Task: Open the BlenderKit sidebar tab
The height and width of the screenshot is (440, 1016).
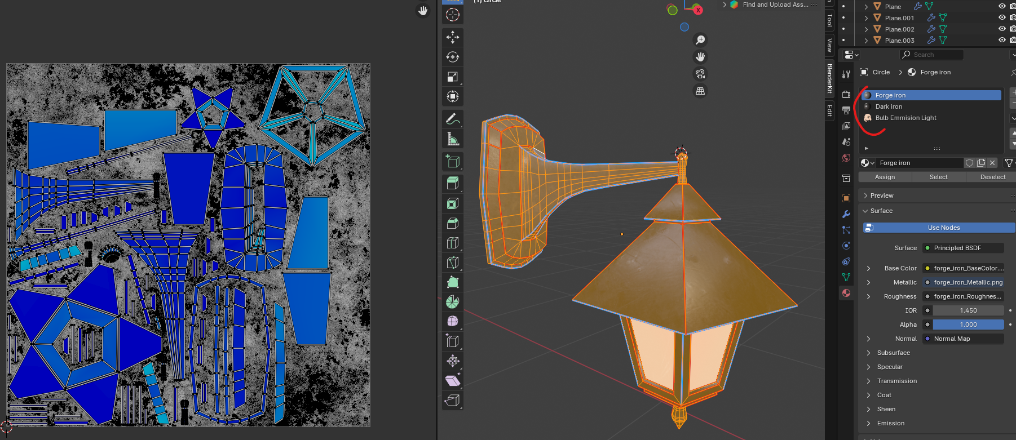Action: click(x=829, y=78)
